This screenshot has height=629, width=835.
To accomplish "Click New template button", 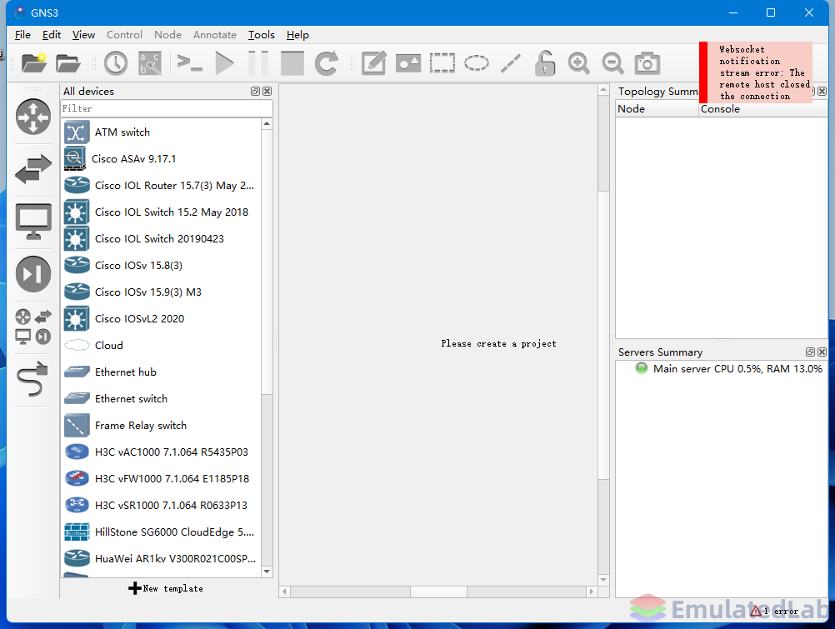I will [166, 588].
